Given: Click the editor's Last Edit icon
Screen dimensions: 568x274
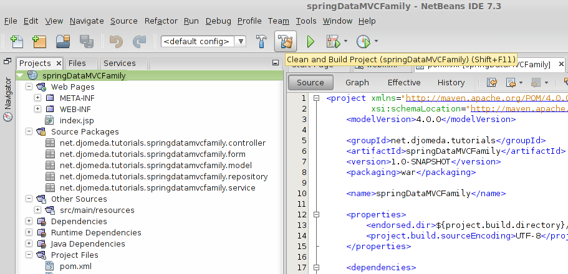Looking at the screenshot, I should click(x=491, y=83).
